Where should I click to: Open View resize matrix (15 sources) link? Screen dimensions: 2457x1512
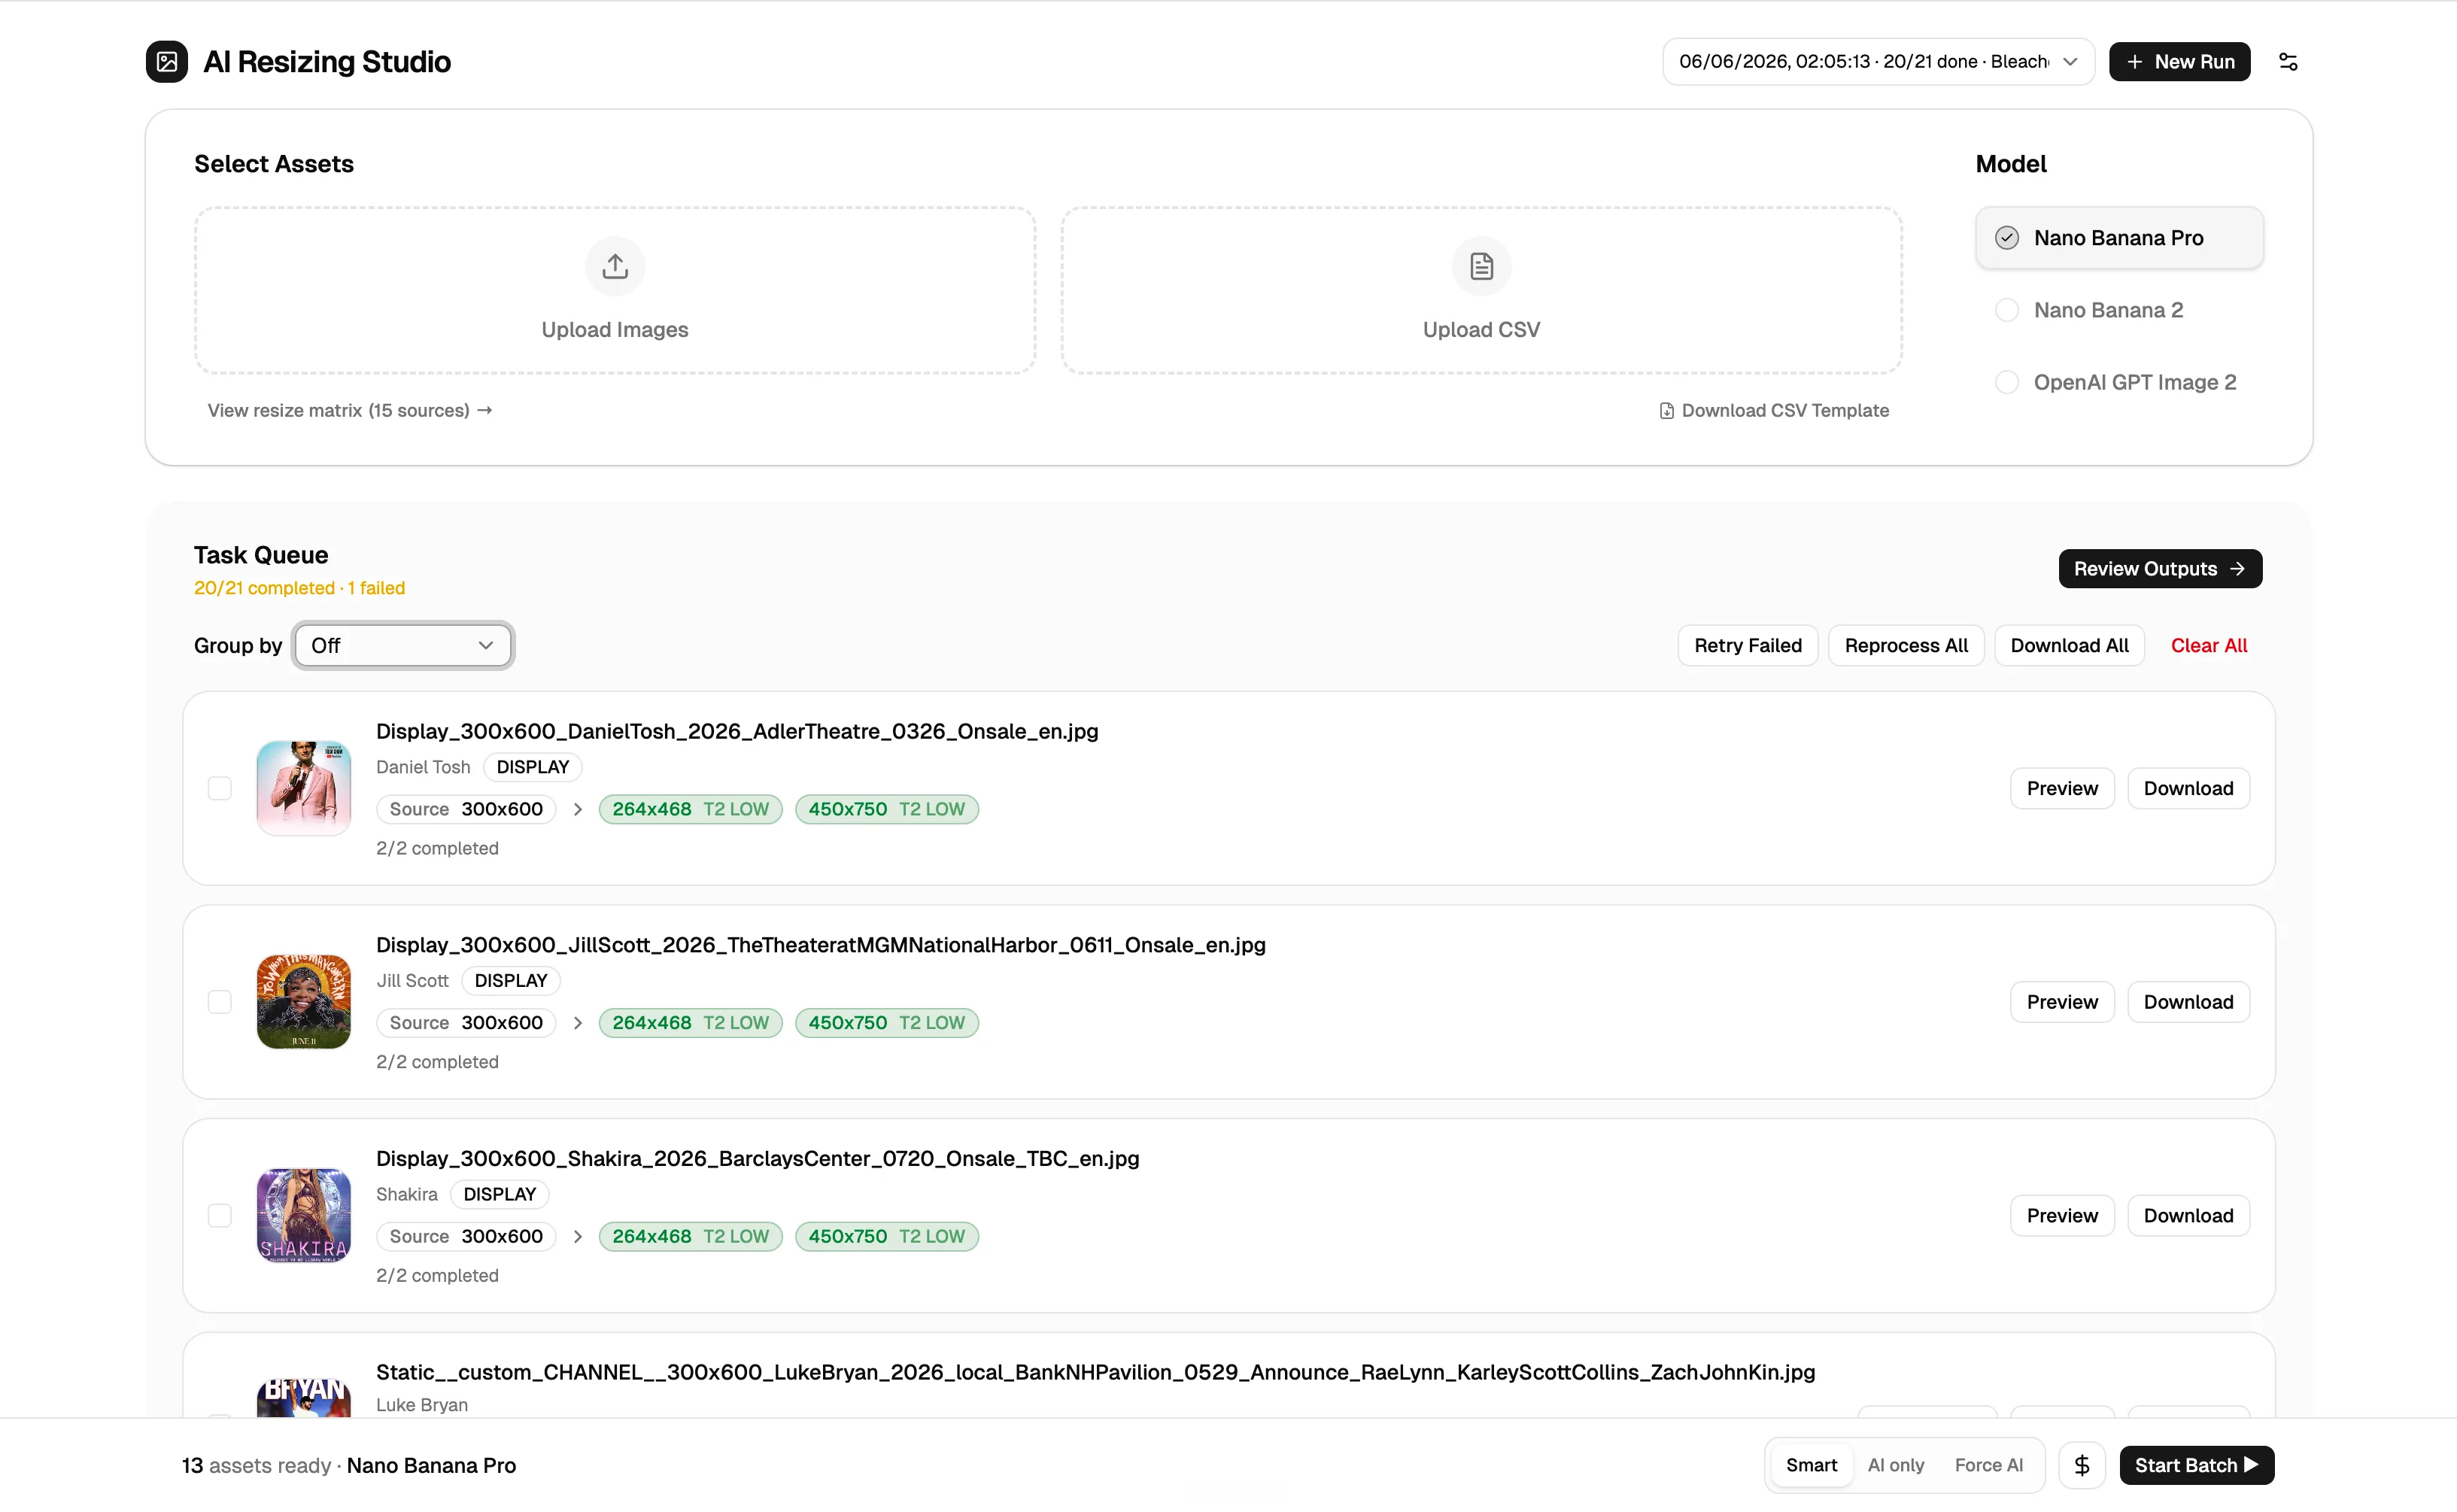350,411
